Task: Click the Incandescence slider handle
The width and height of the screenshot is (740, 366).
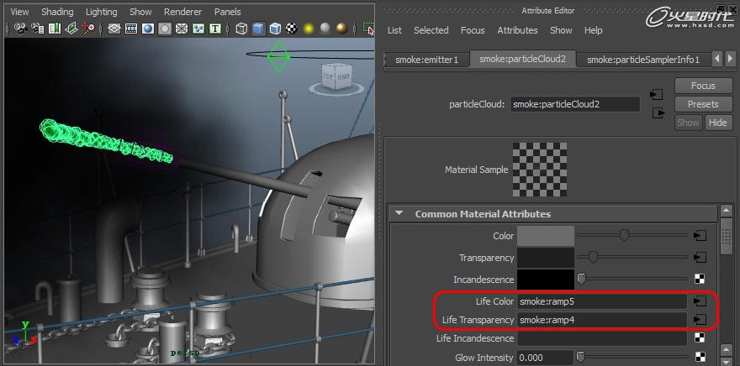Action: click(581, 279)
